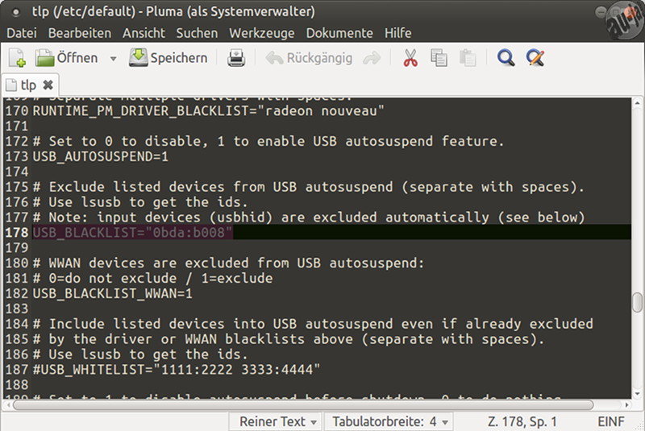The width and height of the screenshot is (645, 431).
Task: Click comment "# WWAN devices are excluded from USB autosuspend:"
Action: (x=228, y=263)
